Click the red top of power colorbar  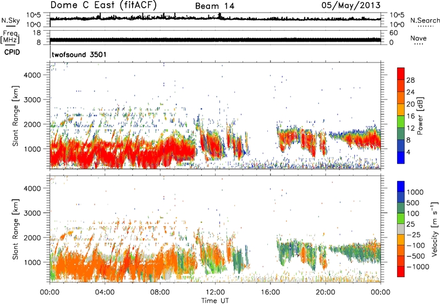401,74
